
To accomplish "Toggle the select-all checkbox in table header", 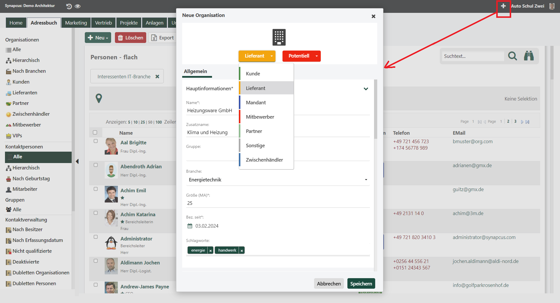I will (95, 132).
